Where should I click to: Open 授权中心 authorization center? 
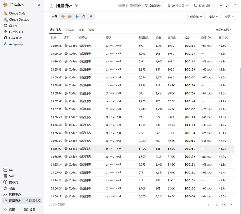[12, 194]
